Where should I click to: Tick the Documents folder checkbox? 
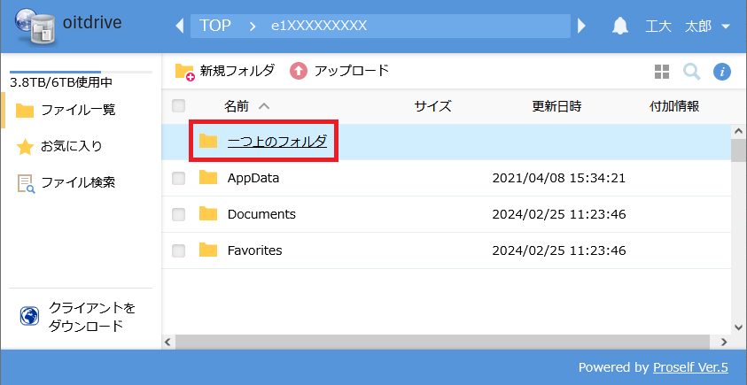click(x=179, y=214)
